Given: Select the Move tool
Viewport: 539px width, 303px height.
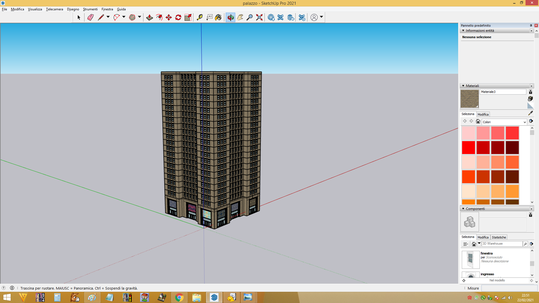Looking at the screenshot, I should tap(169, 17).
